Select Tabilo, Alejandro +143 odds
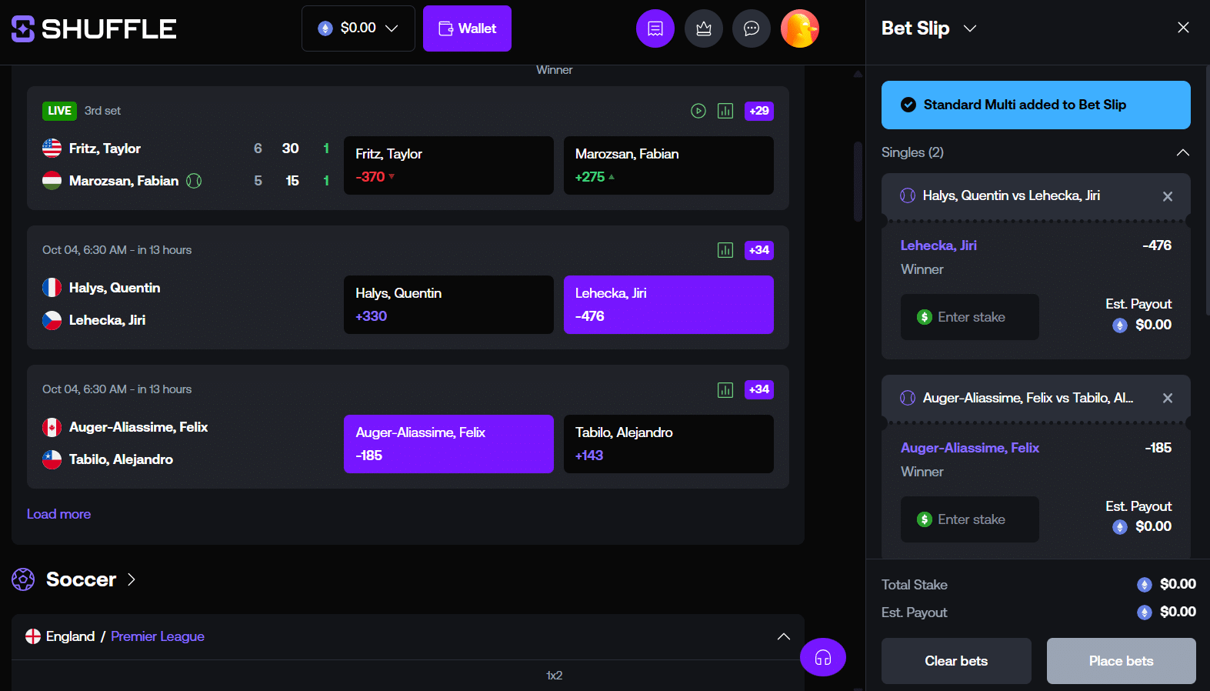 pyautogui.click(x=668, y=444)
